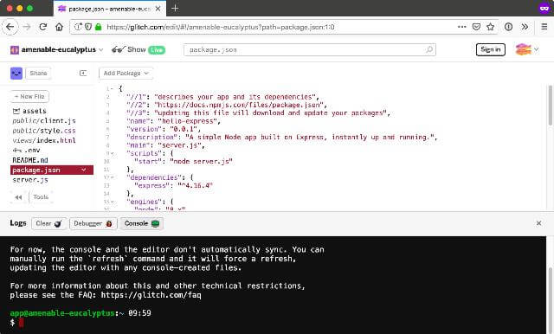Click the sunglasses Show icon

coord(119,50)
